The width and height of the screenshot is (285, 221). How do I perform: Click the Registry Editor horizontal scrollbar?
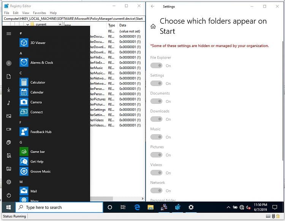click(x=101, y=199)
